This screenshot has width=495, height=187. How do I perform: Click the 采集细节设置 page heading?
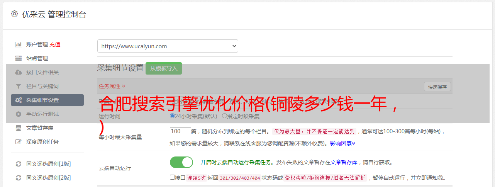120,68
